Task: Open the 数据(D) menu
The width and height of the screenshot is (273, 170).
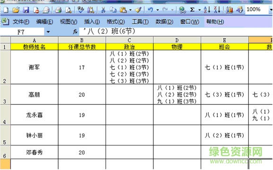Action: click(164, 22)
